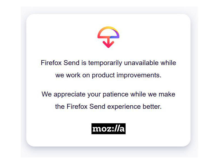Select the 'the Firefox Send experience better.' line
The height and width of the screenshot is (164, 219).
click(108, 107)
